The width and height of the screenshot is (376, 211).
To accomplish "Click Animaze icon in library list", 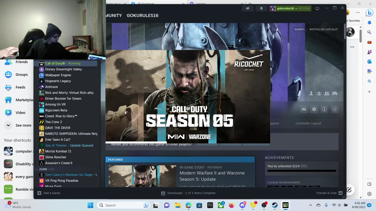I will (41, 87).
